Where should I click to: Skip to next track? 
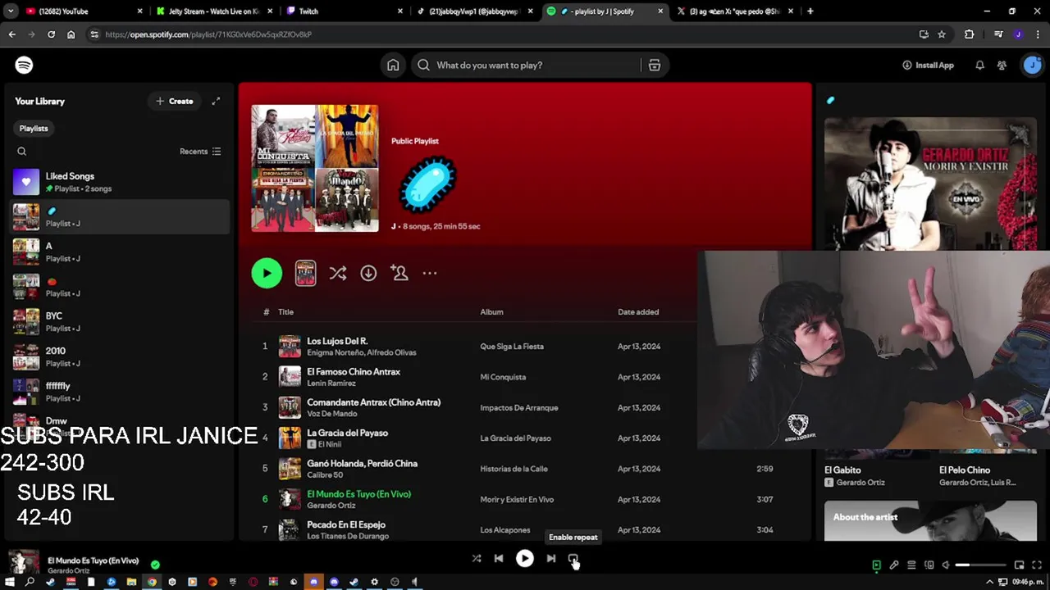(551, 559)
